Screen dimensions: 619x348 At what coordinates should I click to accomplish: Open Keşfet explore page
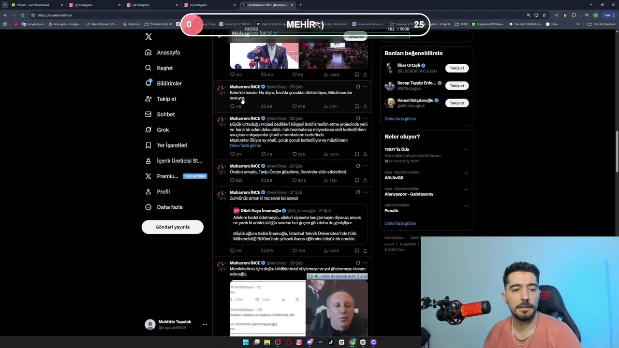[x=159, y=68]
